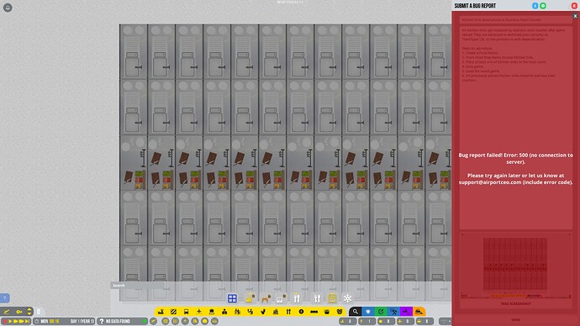Click the clipboard category icon above toolbar
This screenshot has height=326, width=580.
(x=332, y=298)
